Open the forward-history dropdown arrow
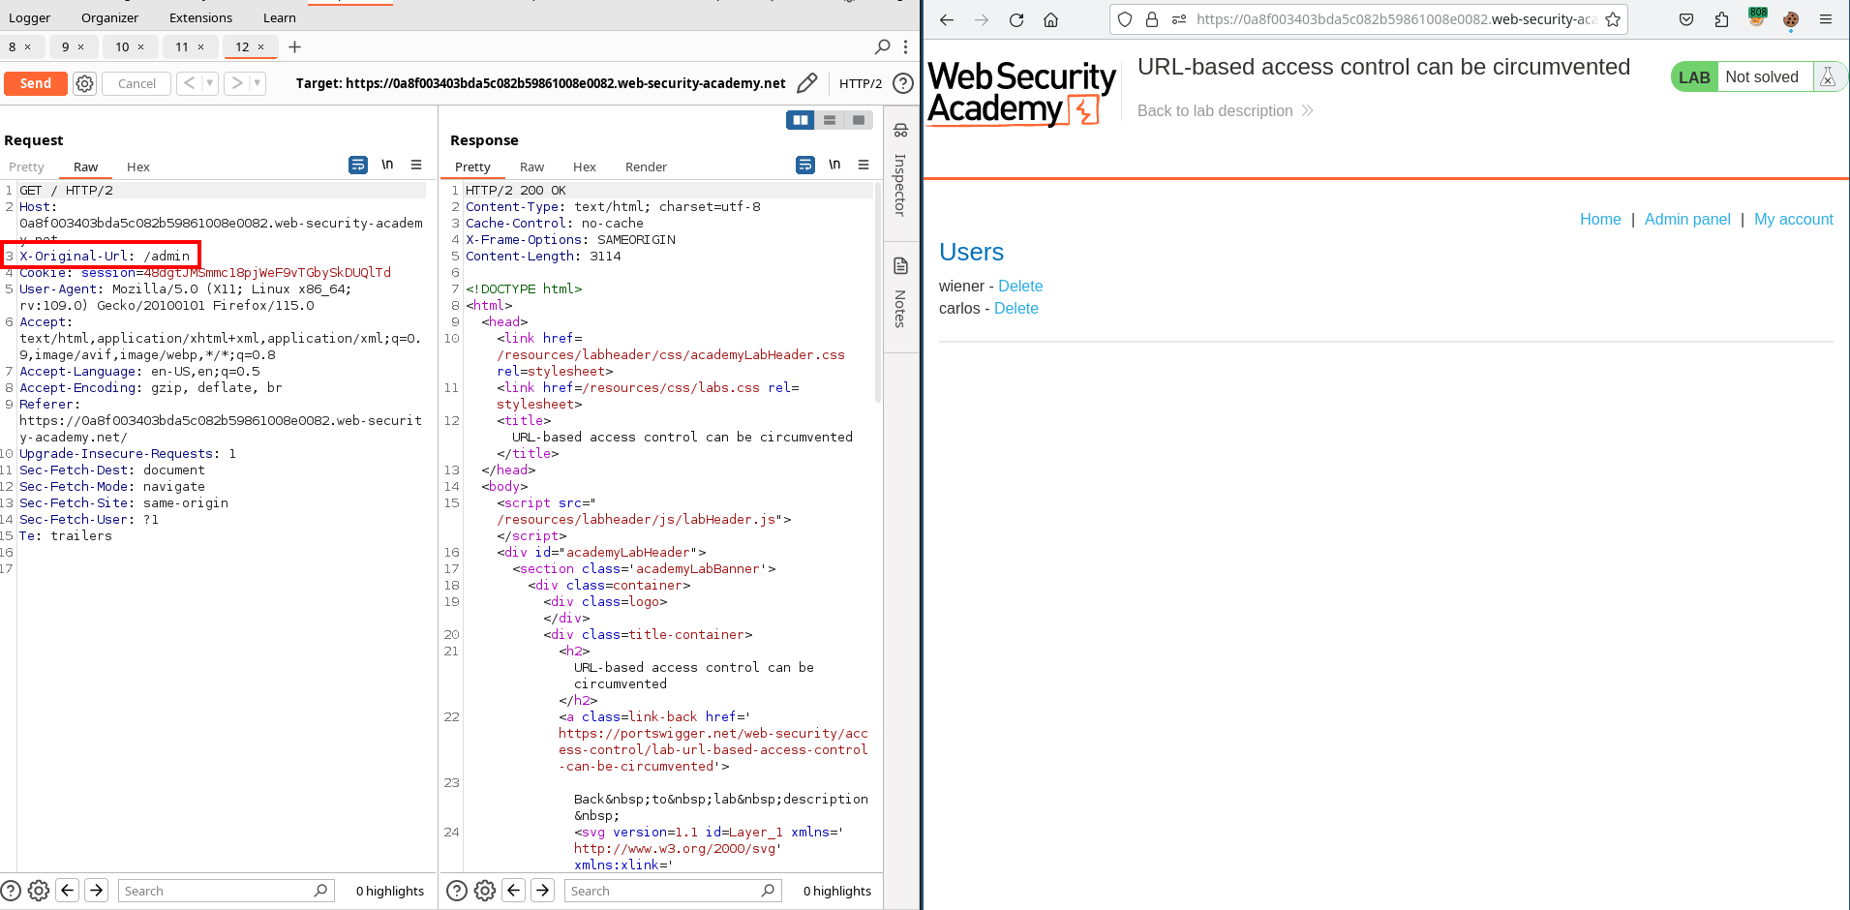 258,83
